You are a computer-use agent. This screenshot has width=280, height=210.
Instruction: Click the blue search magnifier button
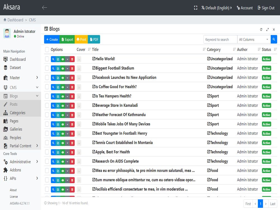click(x=274, y=39)
